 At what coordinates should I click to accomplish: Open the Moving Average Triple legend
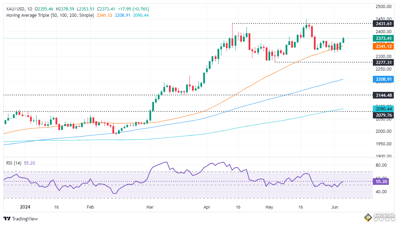(49, 15)
